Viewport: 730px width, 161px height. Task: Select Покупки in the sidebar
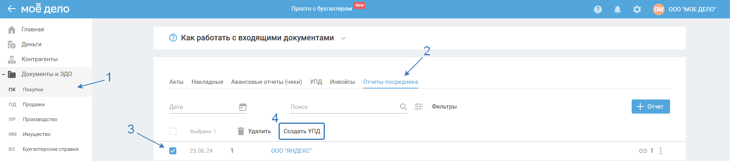coord(33,90)
